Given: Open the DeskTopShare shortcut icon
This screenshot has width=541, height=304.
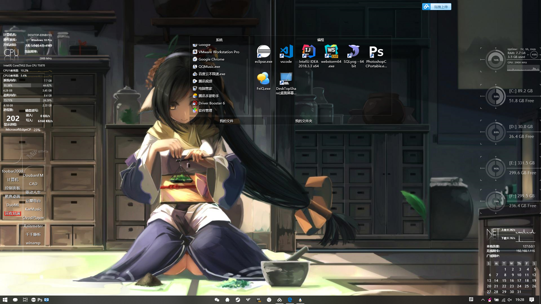Looking at the screenshot, I should click(x=286, y=79).
